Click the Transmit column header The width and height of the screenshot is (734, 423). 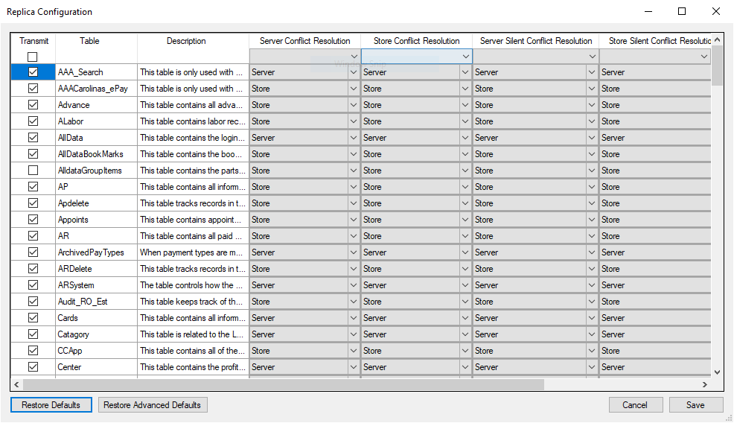(33, 41)
